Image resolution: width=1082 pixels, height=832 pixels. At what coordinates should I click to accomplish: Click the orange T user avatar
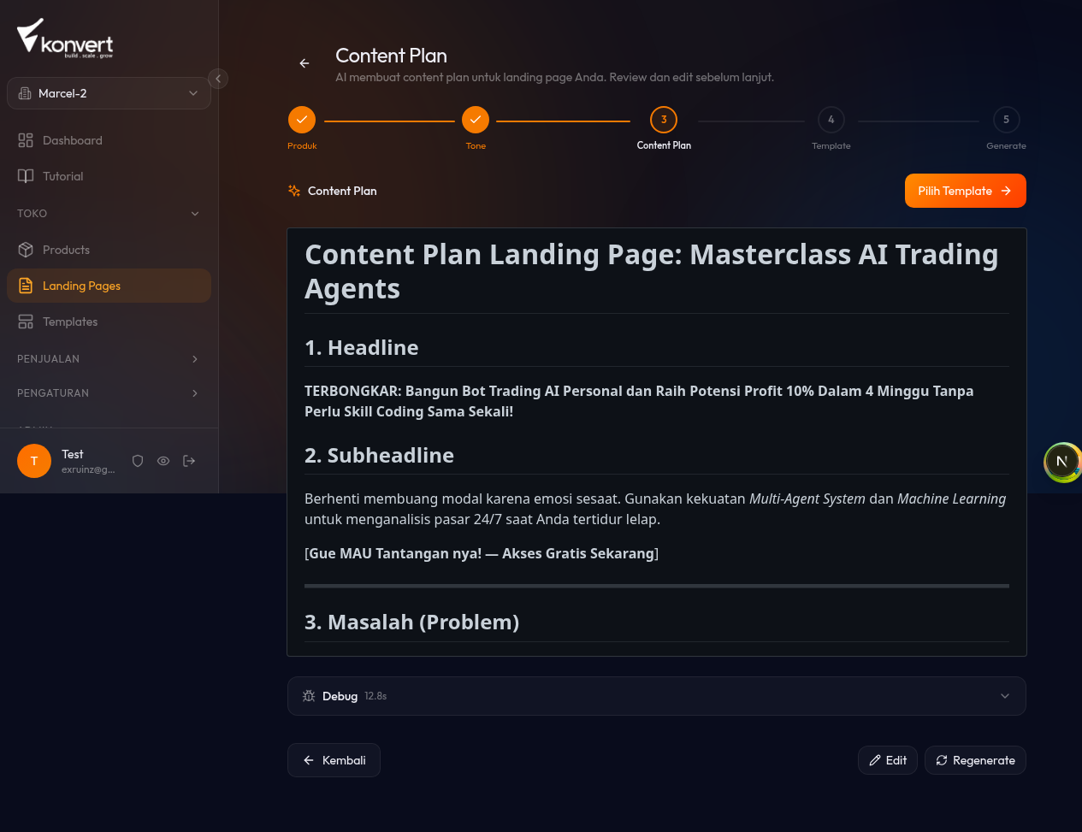point(34,461)
